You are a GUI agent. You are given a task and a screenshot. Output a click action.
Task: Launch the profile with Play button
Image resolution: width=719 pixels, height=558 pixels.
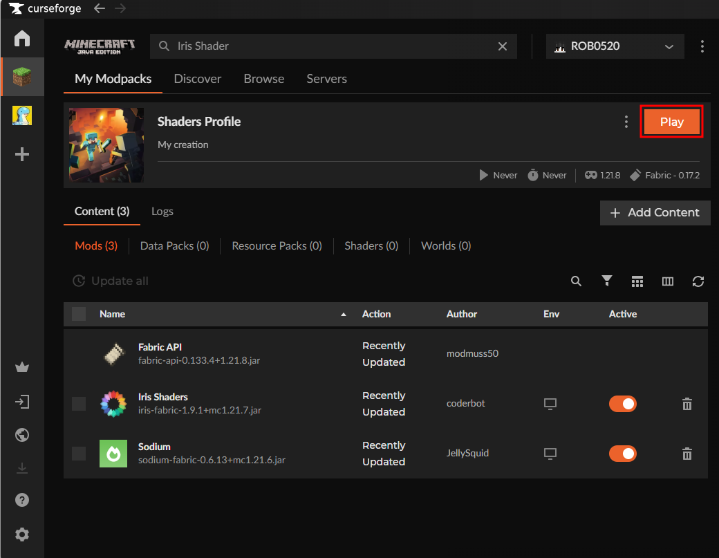[x=672, y=122]
